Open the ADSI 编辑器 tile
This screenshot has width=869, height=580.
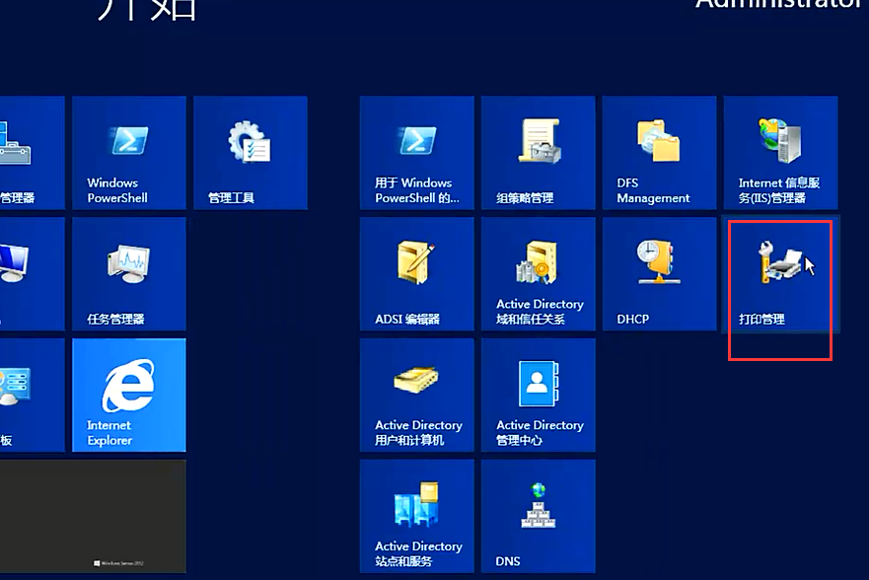coord(417,274)
